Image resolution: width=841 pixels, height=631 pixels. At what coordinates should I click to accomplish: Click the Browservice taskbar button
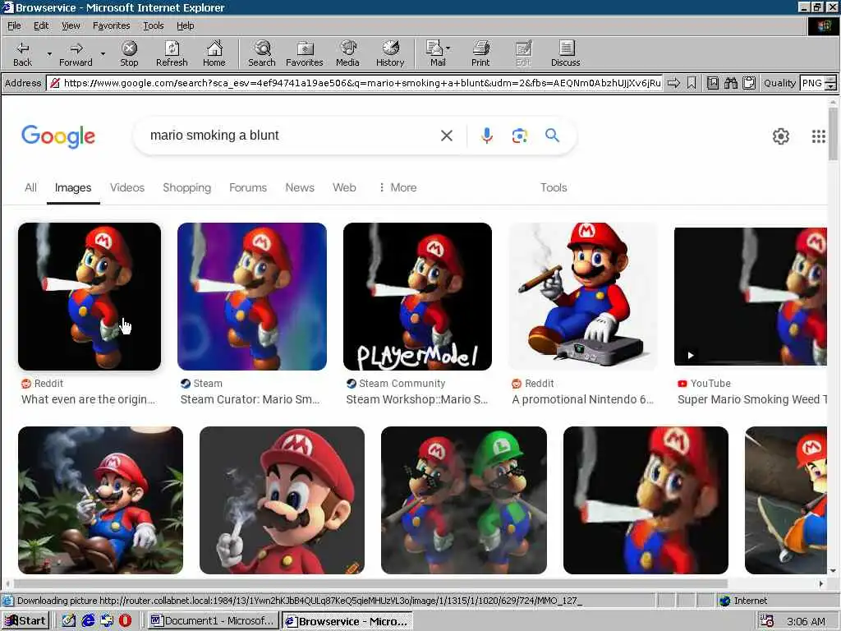pyautogui.click(x=347, y=621)
